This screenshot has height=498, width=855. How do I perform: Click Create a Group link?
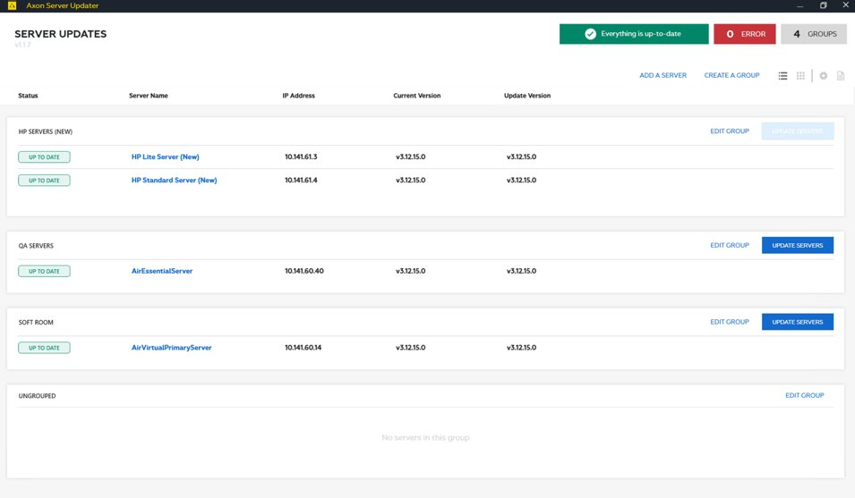(x=731, y=76)
